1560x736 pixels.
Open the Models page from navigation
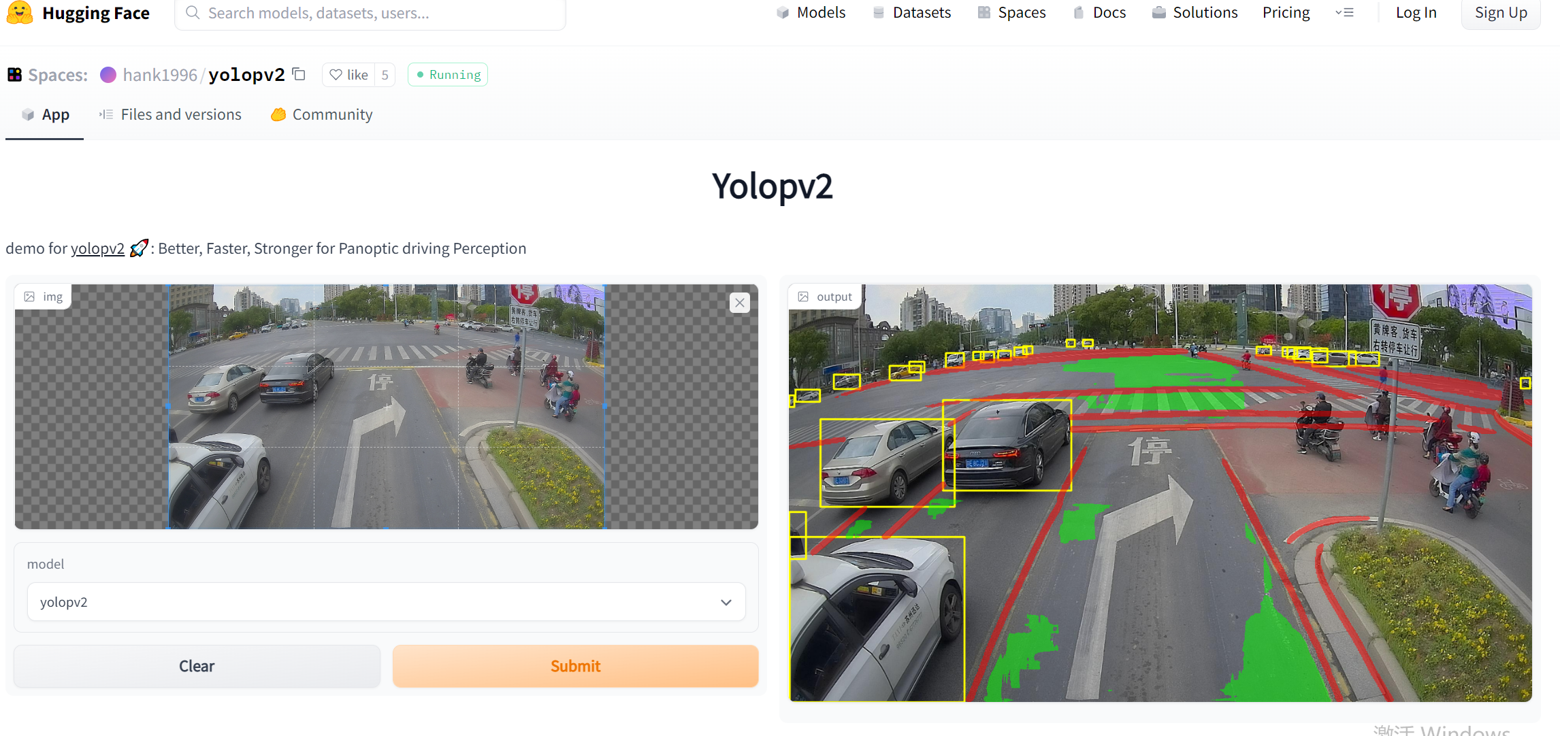[811, 12]
